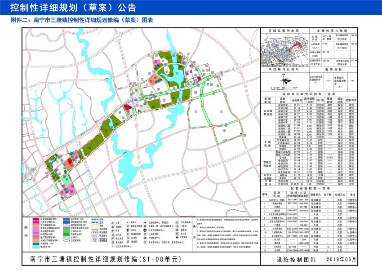Click the '控制方式' header in upper table
The height and width of the screenshot is (270, 382).
point(351,100)
